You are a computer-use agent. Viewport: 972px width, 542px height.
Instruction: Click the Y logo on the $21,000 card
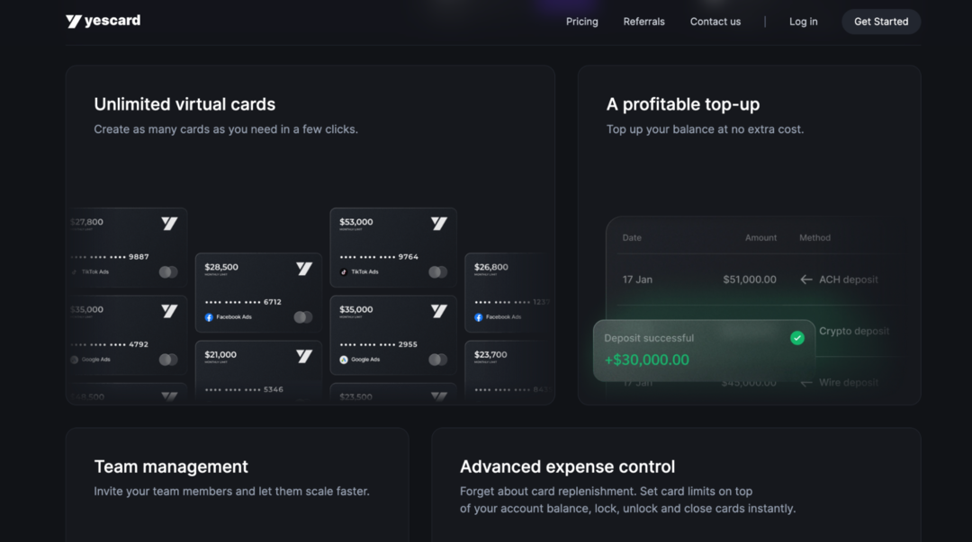tap(304, 356)
